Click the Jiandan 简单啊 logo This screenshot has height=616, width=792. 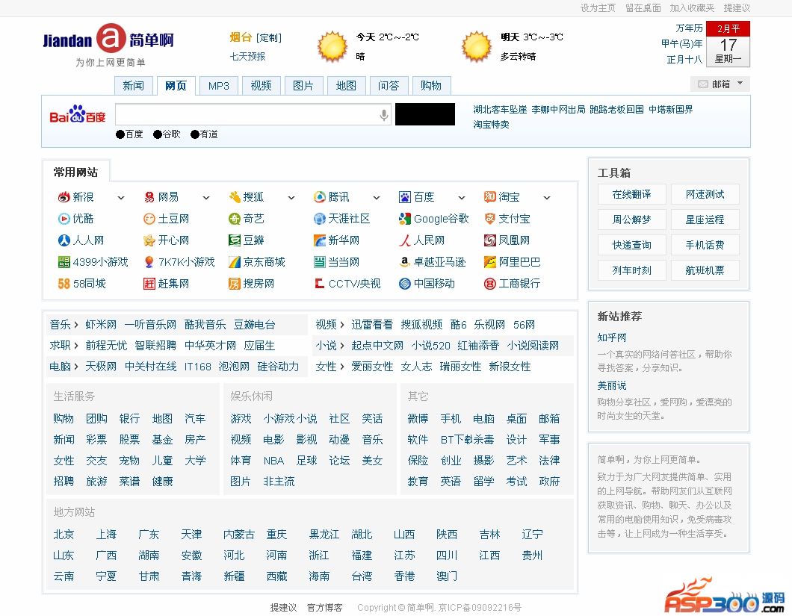click(x=109, y=45)
